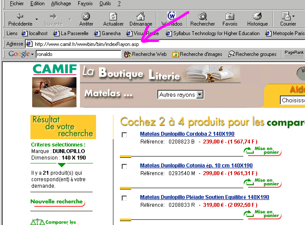Open the Google toolbar logo dropdown arrow
This screenshot has width=305, height=225.
(x=32, y=54)
